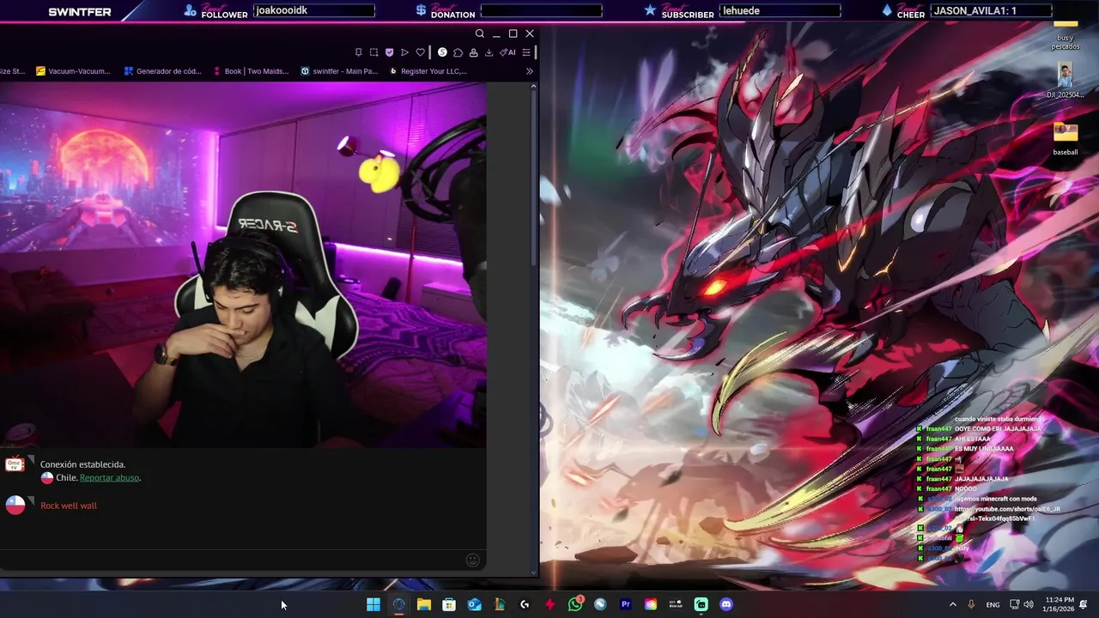Open the Generador de cód... bookmark
Image resolution: width=1099 pixels, height=618 pixels.
coord(162,71)
